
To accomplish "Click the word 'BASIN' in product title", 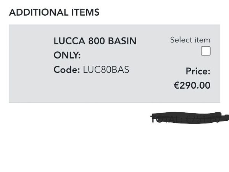I will tap(123, 41).
